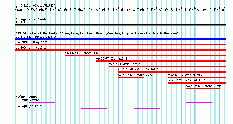Open nsv10134 (Perry2008) variant label
The height and width of the screenshot is (124, 233).
[x=124, y=64]
